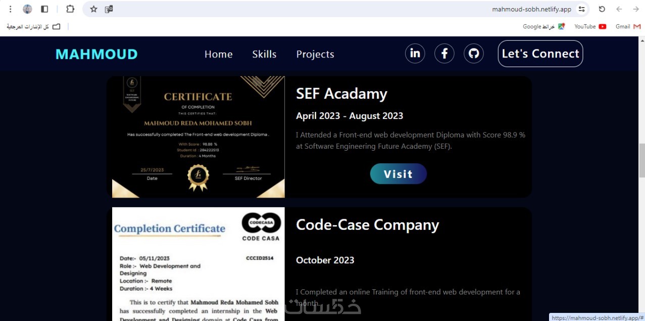Open the all bookmarks folder
The image size is (645, 321).
click(x=33, y=26)
